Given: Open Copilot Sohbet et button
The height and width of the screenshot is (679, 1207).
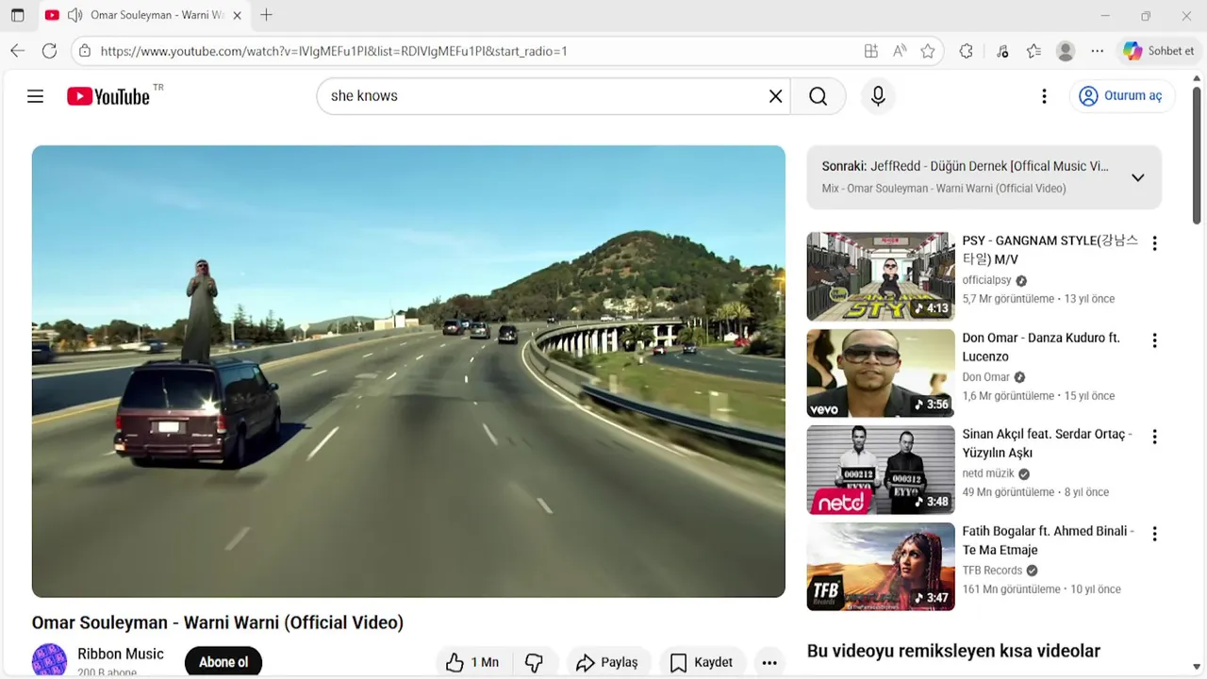Looking at the screenshot, I should pos(1159,51).
